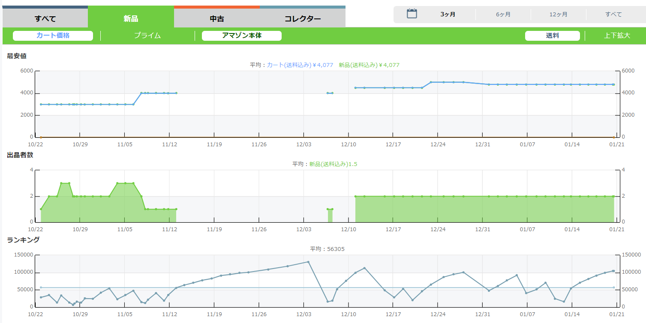
Task: Select the 3ヶ月 time range
Action: point(448,15)
